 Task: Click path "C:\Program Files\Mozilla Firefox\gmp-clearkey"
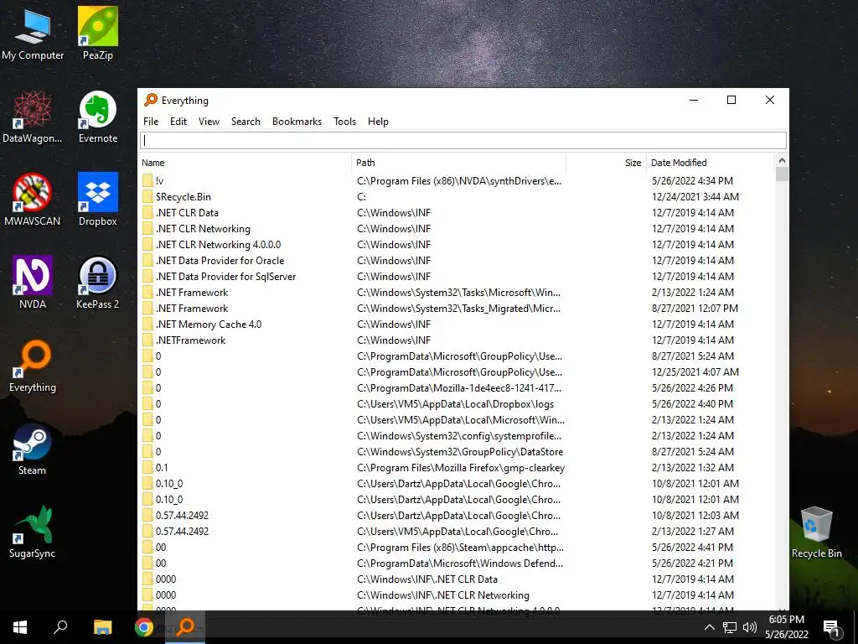point(461,468)
